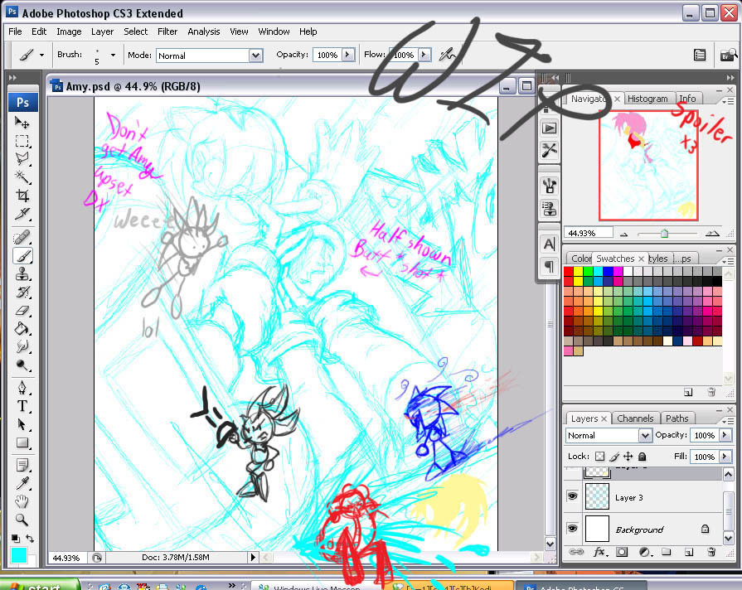Click Add layer style fx button
Screen dimensions: 742x590
click(x=599, y=552)
